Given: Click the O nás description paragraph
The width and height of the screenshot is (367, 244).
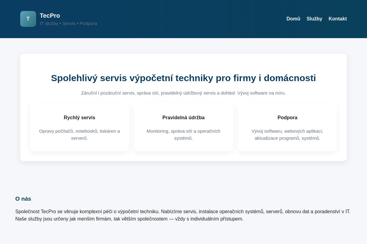Looking at the screenshot, I should click(183, 215).
